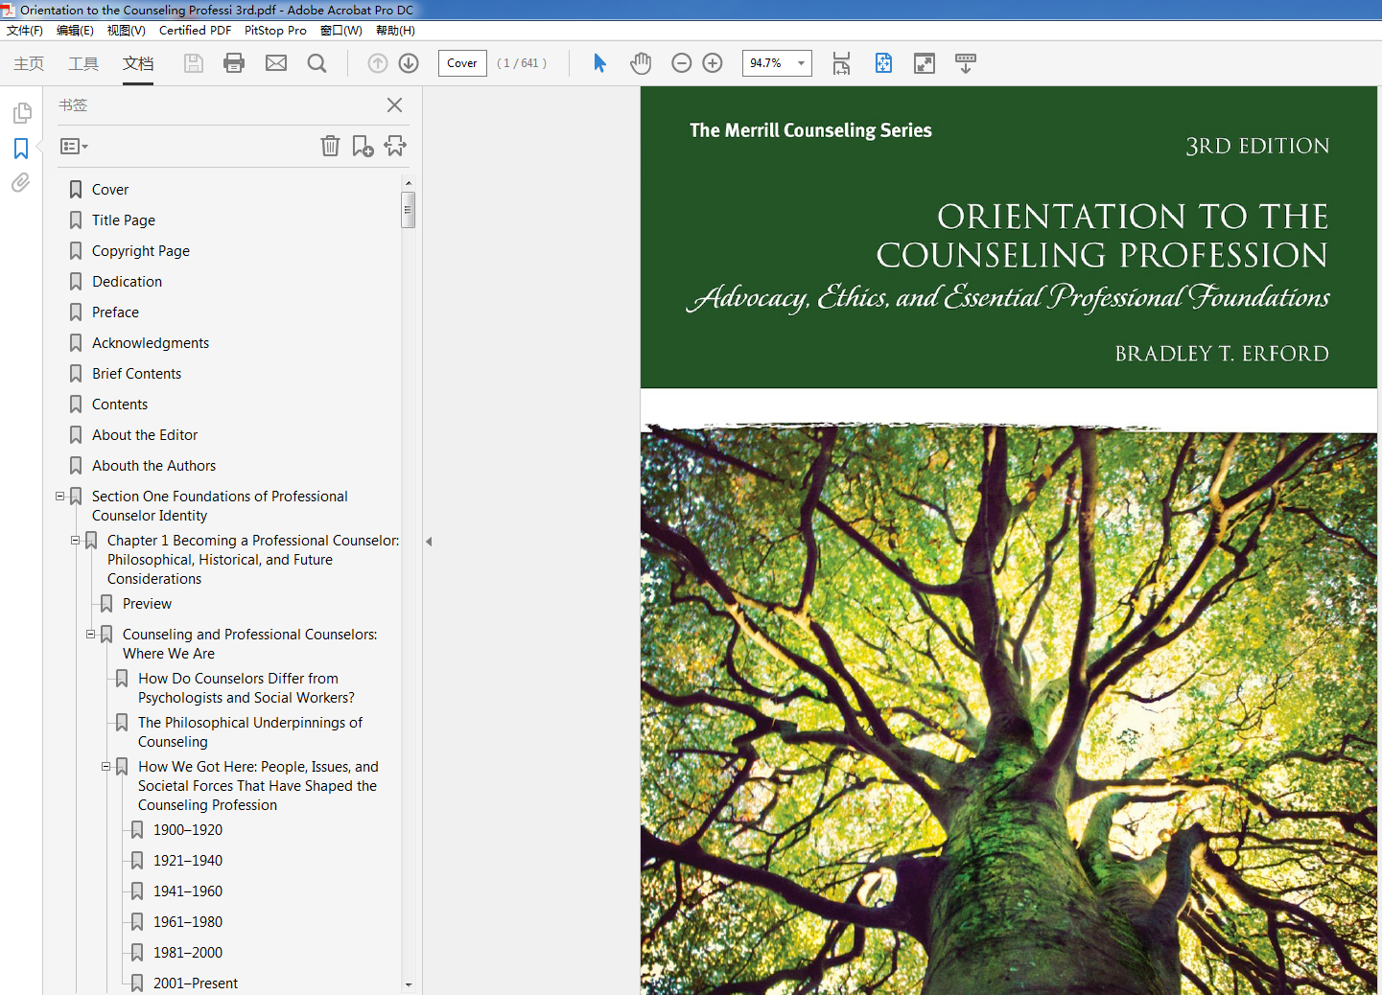Image resolution: width=1382 pixels, height=995 pixels.
Task: Click the Save file icon
Action: point(194,63)
